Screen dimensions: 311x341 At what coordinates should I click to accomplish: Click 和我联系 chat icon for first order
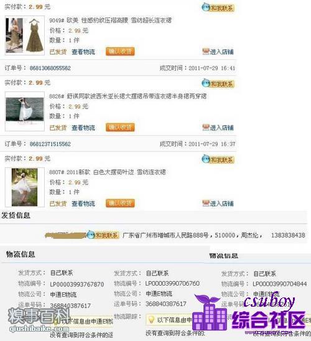pos(218,7)
